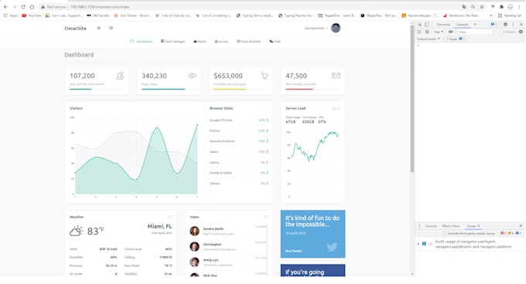Click the Weather card option circle
The width and height of the screenshot is (526, 284).
point(170,217)
